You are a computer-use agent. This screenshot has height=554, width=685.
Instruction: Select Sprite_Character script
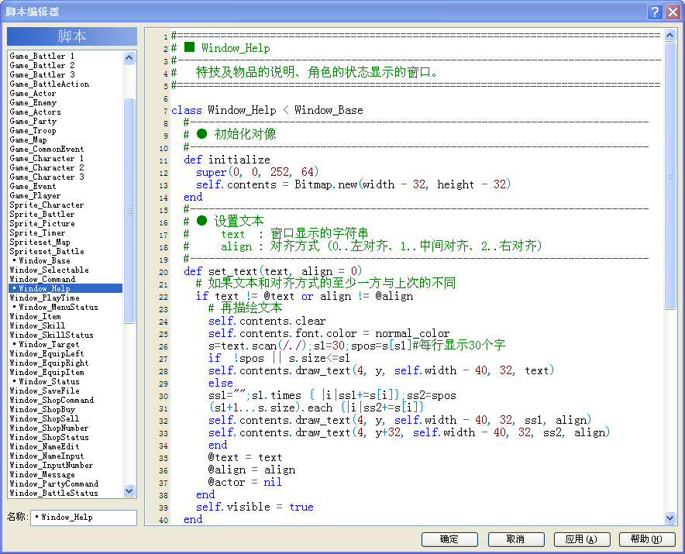66,205
